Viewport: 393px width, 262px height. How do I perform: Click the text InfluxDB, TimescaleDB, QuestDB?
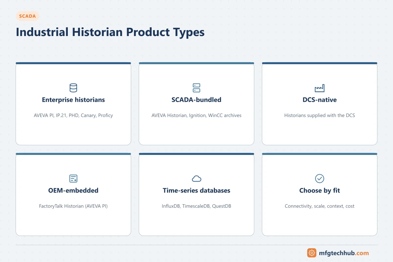point(196,206)
